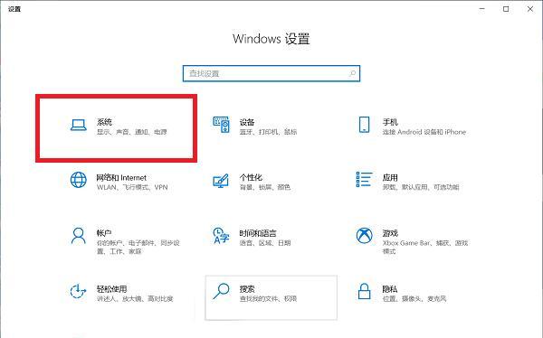Click the search magnifier in 查找设置 box

(x=352, y=73)
